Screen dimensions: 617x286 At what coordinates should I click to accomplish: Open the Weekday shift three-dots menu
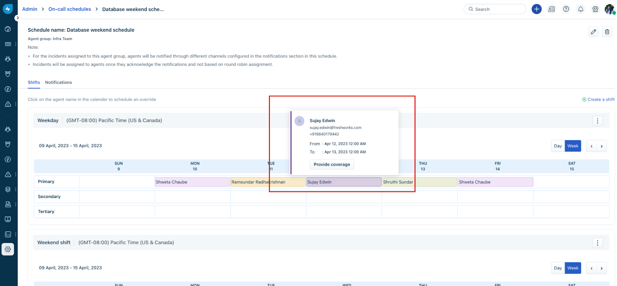(x=597, y=121)
